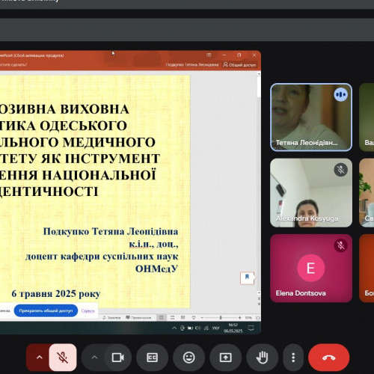Select Elena Dontsova participant tile

tap(311, 268)
